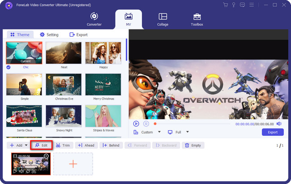
Task: Open the hamburger menu in title bar
Action: tap(252, 5)
